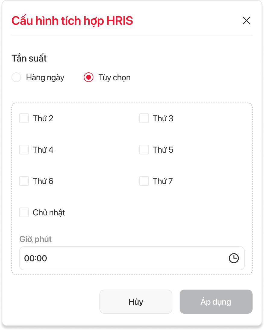Check the 'Thứ 4' checkbox box

coord(24,150)
